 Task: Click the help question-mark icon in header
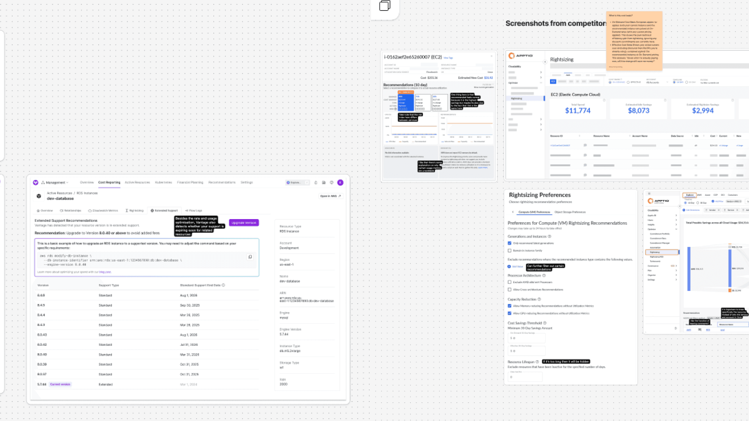click(x=332, y=182)
